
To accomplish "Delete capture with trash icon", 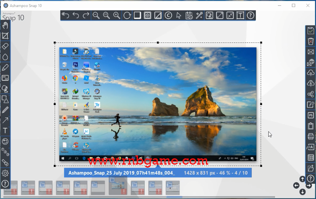I will click(x=311, y=41).
